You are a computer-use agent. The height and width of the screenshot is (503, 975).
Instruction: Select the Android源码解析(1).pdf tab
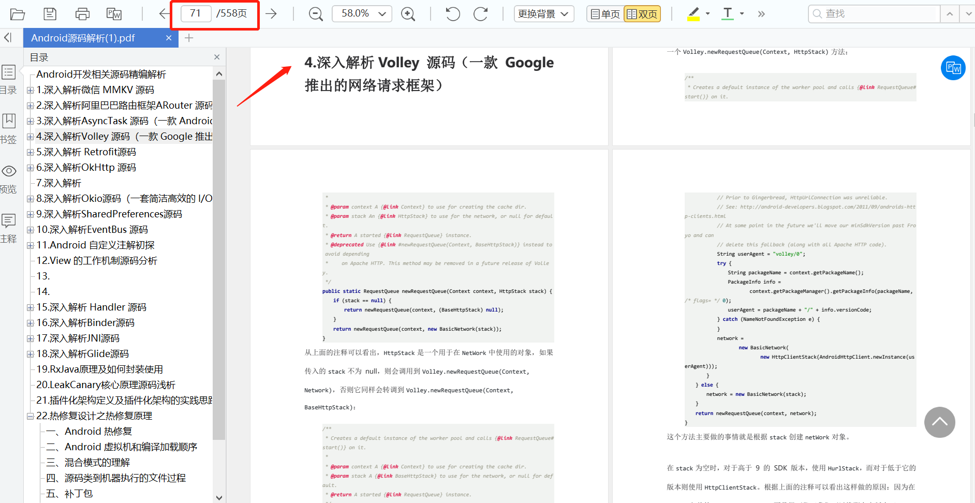coord(83,37)
